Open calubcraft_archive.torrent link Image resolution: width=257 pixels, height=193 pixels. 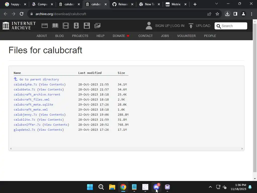point(37,94)
